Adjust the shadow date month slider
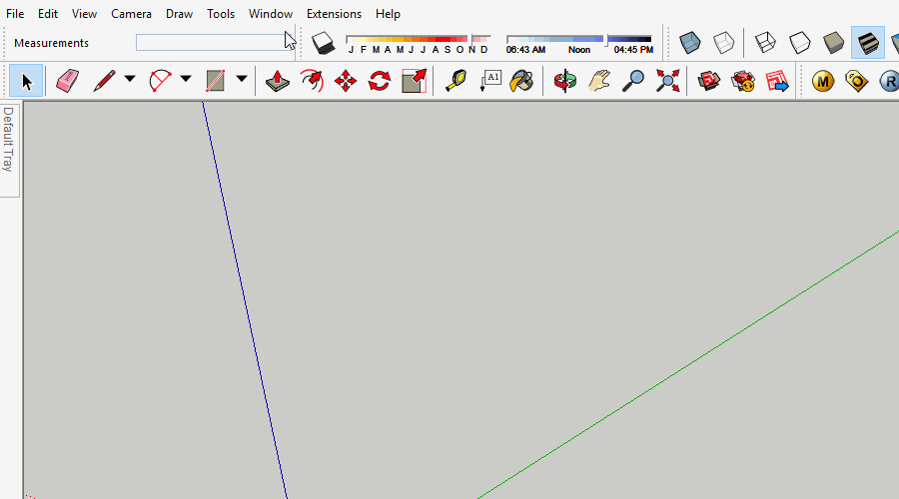Viewport: 899px width, 499px height. click(418, 39)
